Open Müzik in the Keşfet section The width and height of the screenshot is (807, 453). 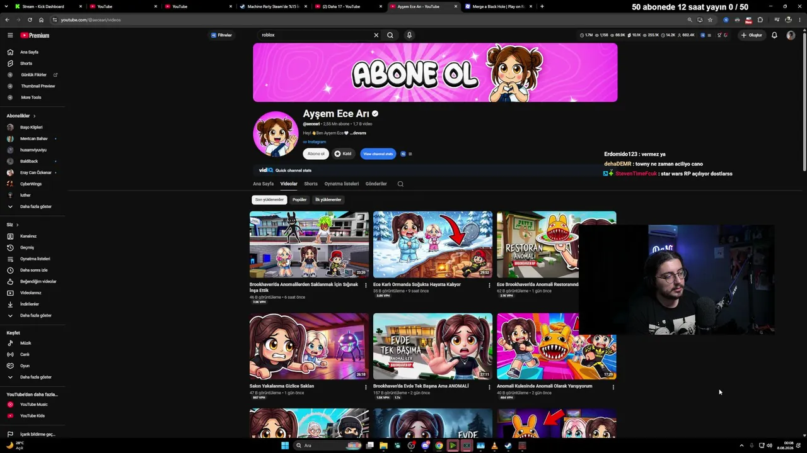pyautogui.click(x=33, y=343)
